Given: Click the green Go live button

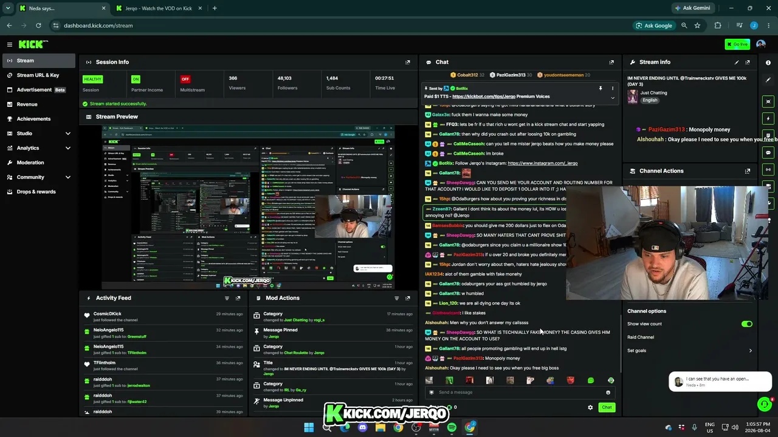Looking at the screenshot, I should pyautogui.click(x=737, y=44).
